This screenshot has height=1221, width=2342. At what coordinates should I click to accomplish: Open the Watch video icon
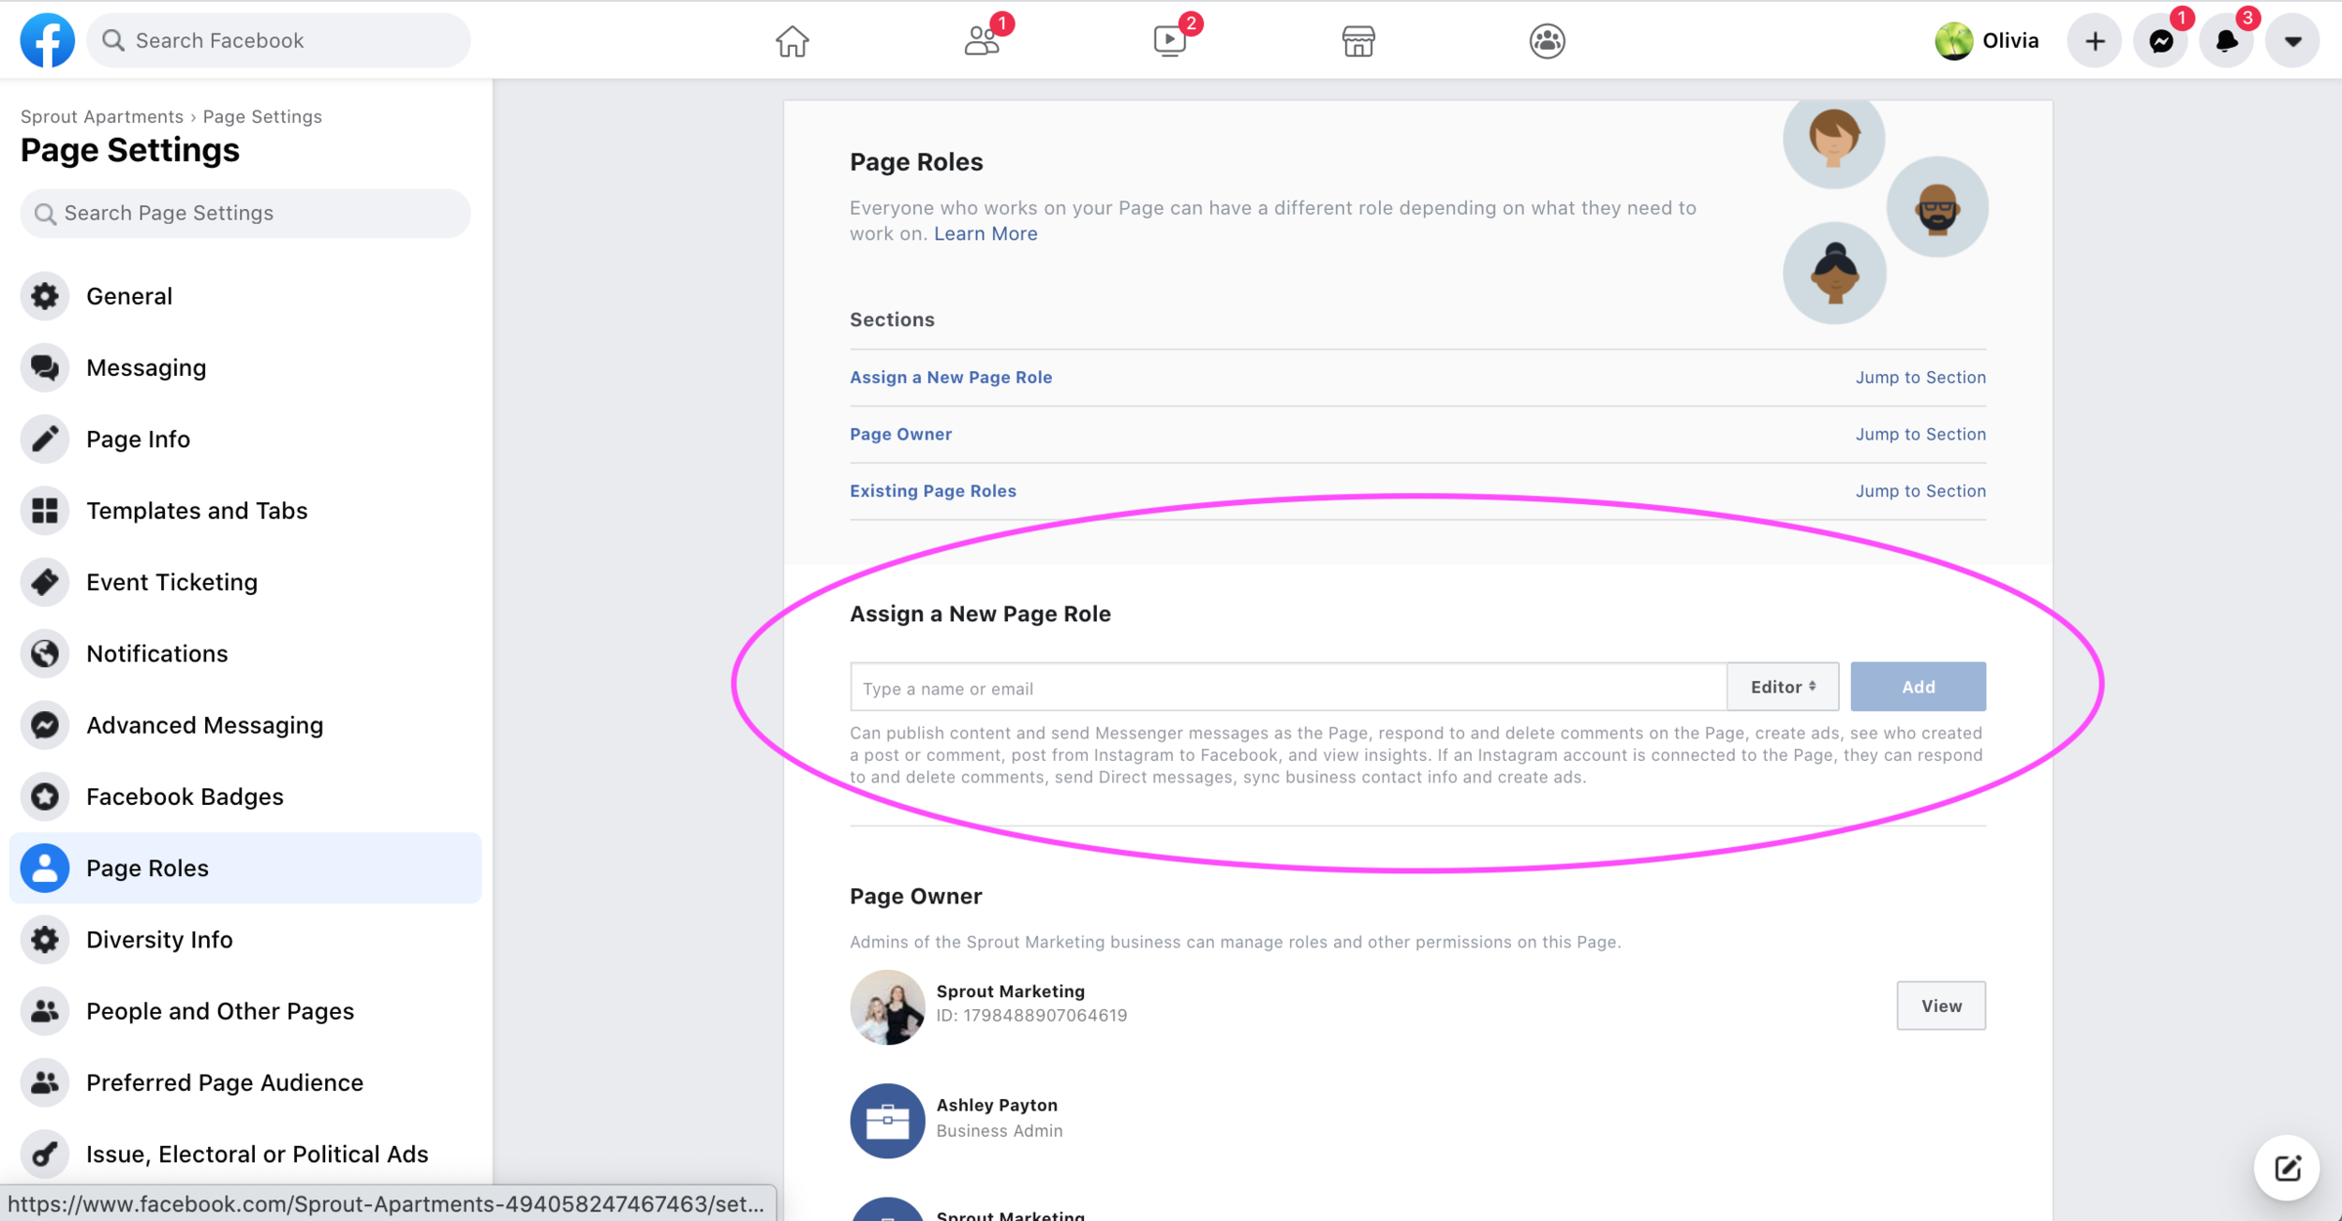click(1169, 41)
